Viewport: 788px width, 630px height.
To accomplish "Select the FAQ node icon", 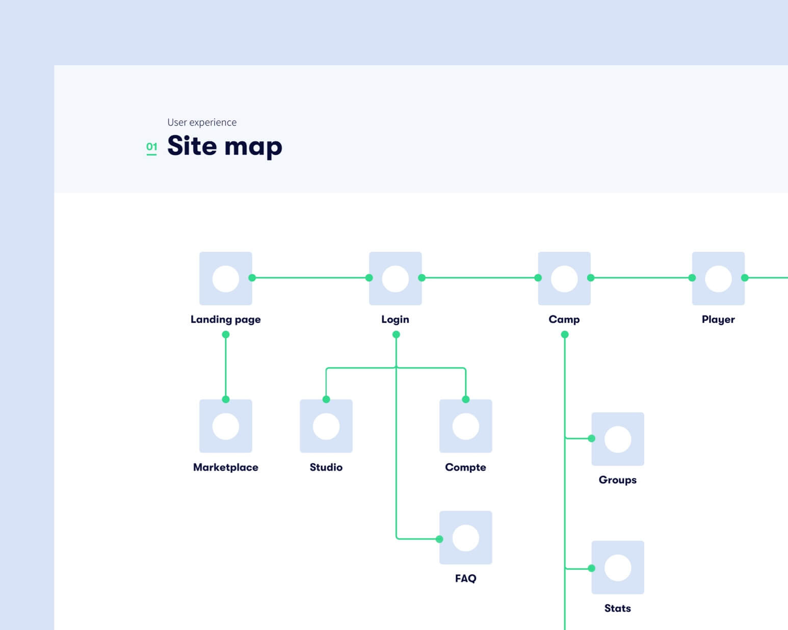I will (465, 538).
